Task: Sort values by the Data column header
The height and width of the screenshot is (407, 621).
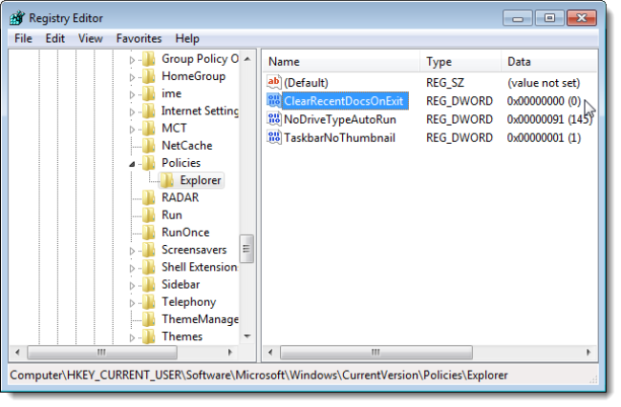Action: click(x=549, y=62)
